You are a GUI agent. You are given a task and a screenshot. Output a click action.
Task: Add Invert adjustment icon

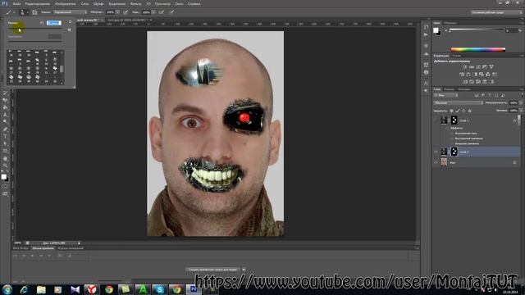coord(465,82)
